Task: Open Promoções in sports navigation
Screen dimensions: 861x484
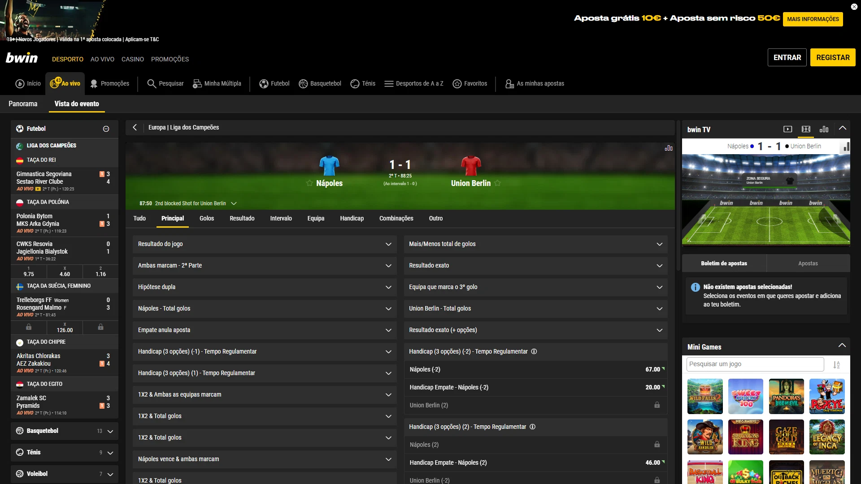Action: 109,83
